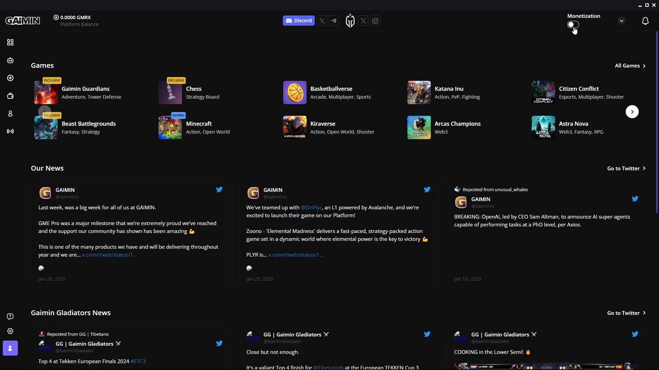This screenshot has width=659, height=370.
Task: Select the 'Kiraverse' game title
Action: pos(323,124)
